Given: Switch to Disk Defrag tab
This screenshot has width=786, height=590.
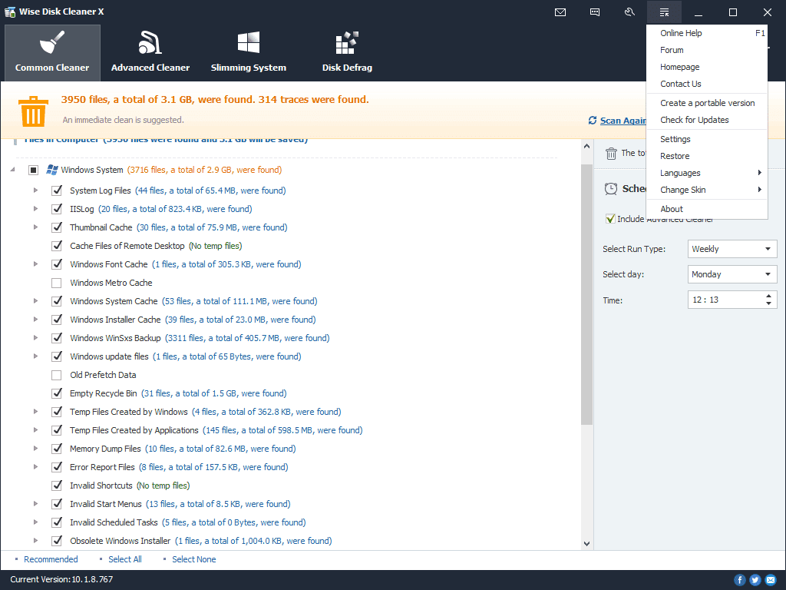Looking at the screenshot, I should pos(347,53).
